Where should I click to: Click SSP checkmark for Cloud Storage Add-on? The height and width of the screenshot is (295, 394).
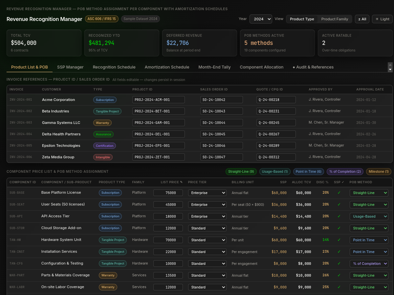[339, 228]
